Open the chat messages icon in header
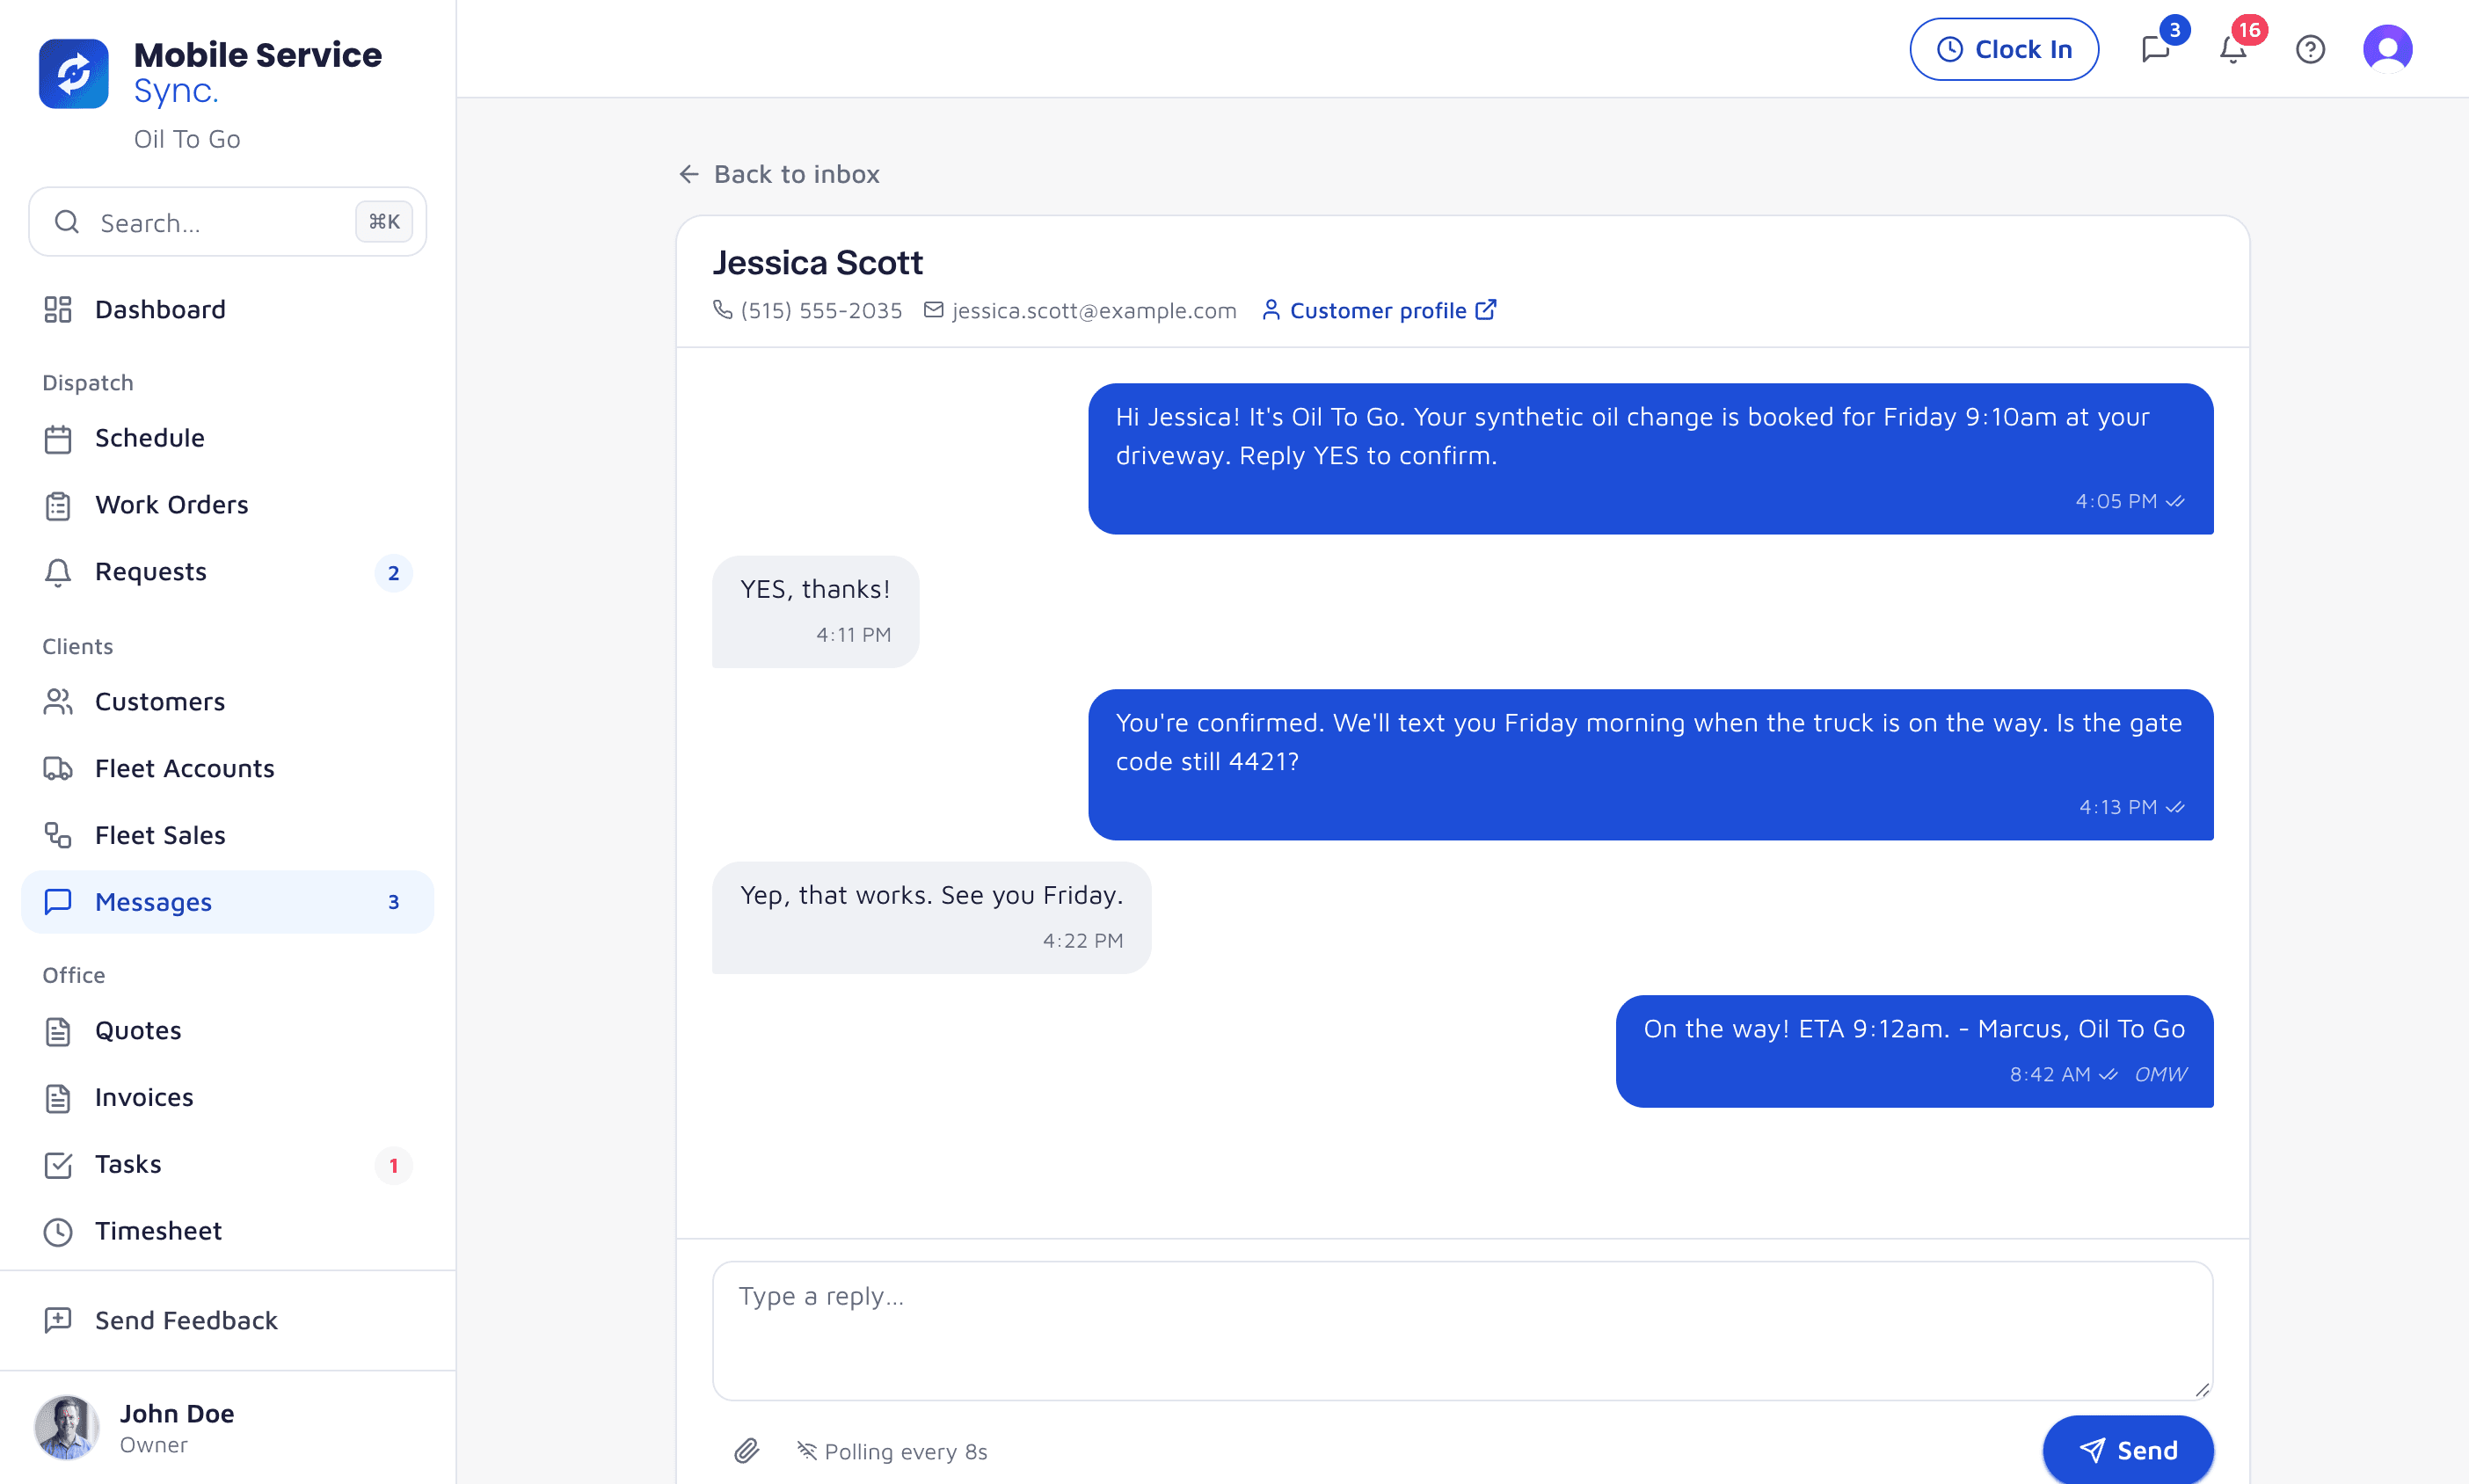Image resolution: width=2469 pixels, height=1484 pixels. pyautogui.click(x=2155, y=49)
